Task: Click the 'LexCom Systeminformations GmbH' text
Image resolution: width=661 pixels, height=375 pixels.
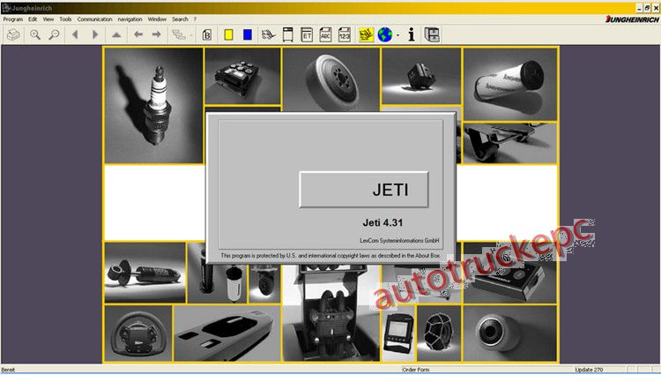Action: [399, 240]
